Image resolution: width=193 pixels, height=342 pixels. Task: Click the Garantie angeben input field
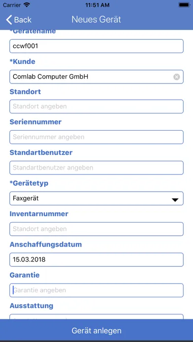[x=96, y=290]
